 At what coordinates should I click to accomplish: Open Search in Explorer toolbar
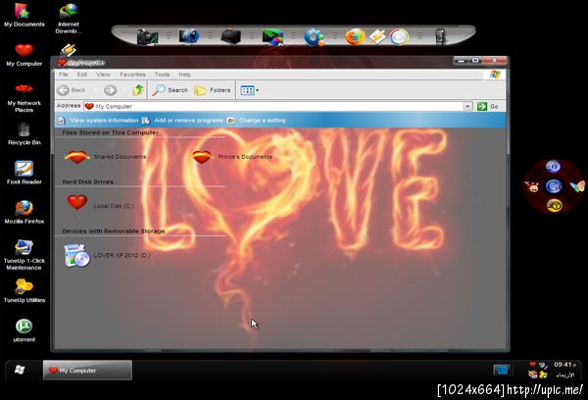tap(170, 90)
